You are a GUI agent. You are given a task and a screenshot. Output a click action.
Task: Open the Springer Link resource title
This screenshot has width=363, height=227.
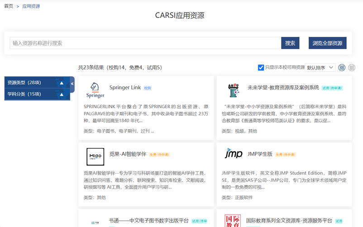pos(125,88)
